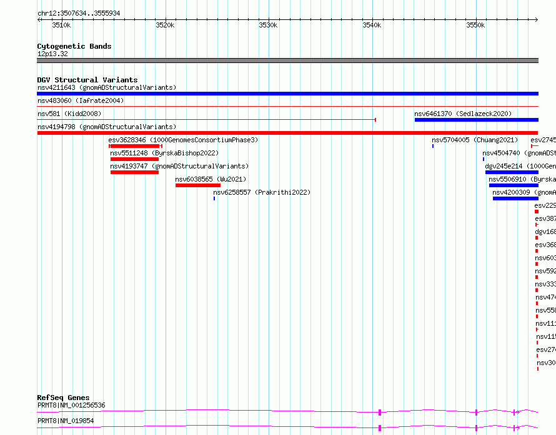Open the PRMT8|NM_001256536 transcript label
Screen dimensions: 556x435
pyautogui.click(x=71, y=405)
